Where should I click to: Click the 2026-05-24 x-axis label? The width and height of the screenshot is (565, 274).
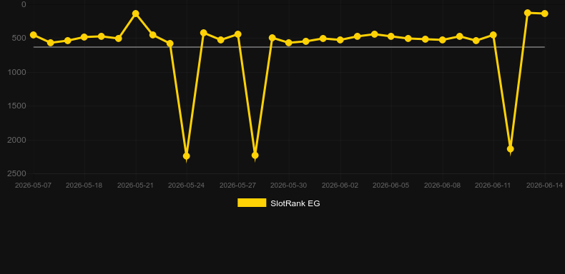click(x=186, y=186)
